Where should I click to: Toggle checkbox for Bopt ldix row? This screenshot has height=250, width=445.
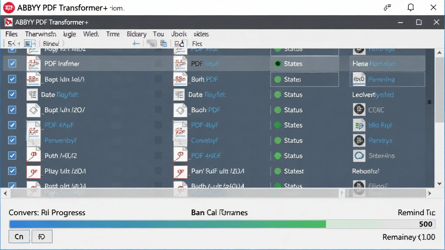tap(12, 79)
